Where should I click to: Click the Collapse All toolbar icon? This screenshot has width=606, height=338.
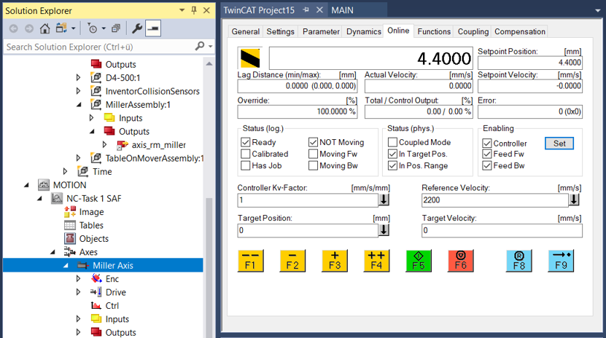point(115,28)
